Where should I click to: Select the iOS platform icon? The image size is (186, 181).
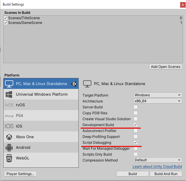point(9,126)
